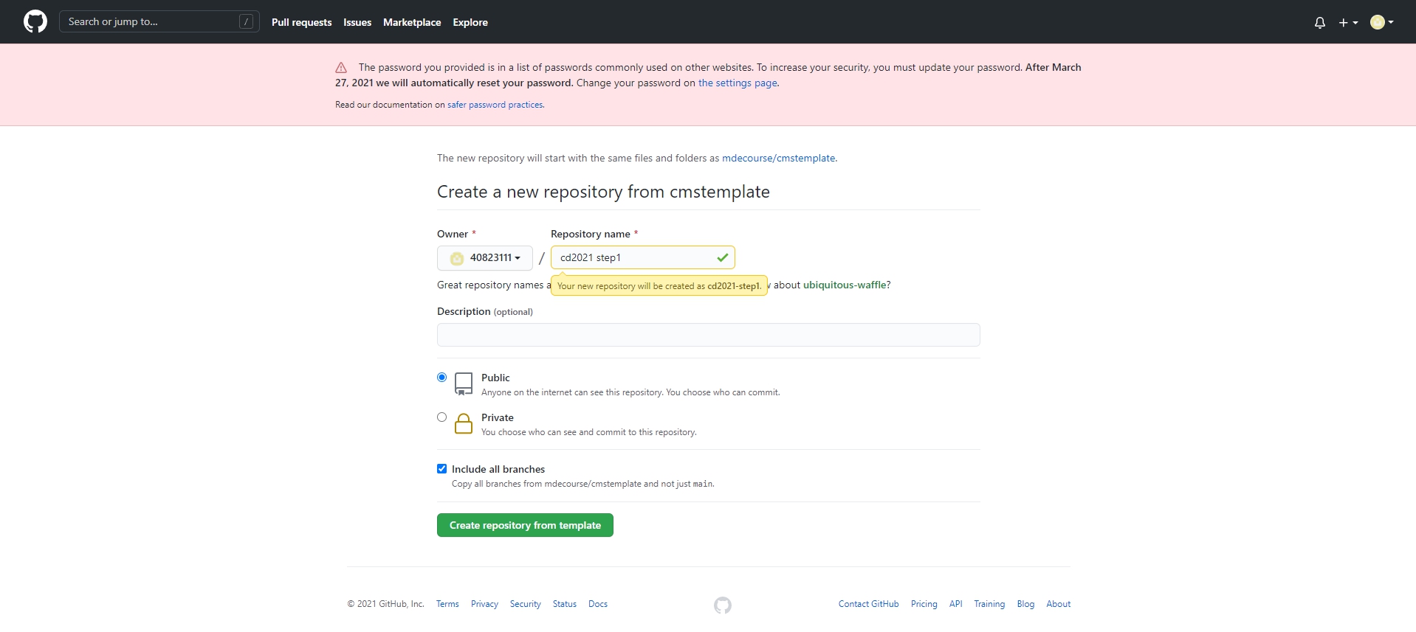This screenshot has width=1416, height=632.
Task: Click the GitHub Octocat logo in header
Action: [35, 21]
